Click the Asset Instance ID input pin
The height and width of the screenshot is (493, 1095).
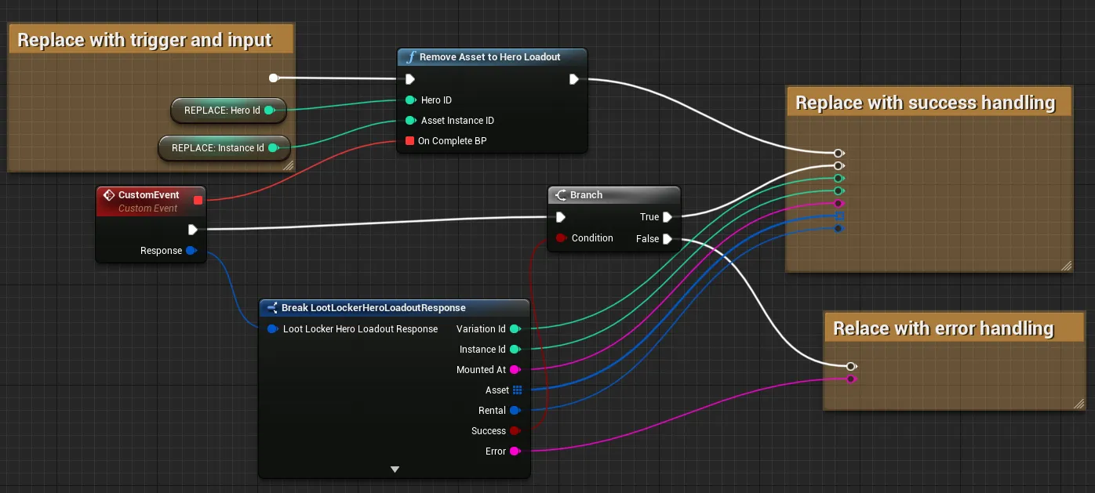click(409, 121)
